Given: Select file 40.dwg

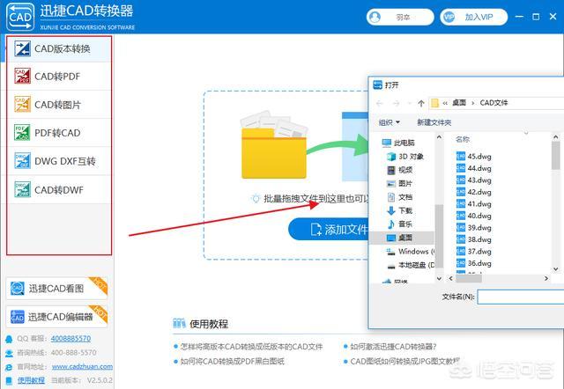Looking at the screenshot, I should 474,216.
